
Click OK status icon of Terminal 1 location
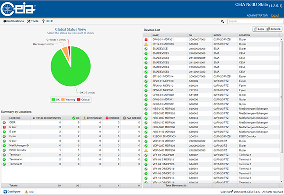click(4, 155)
